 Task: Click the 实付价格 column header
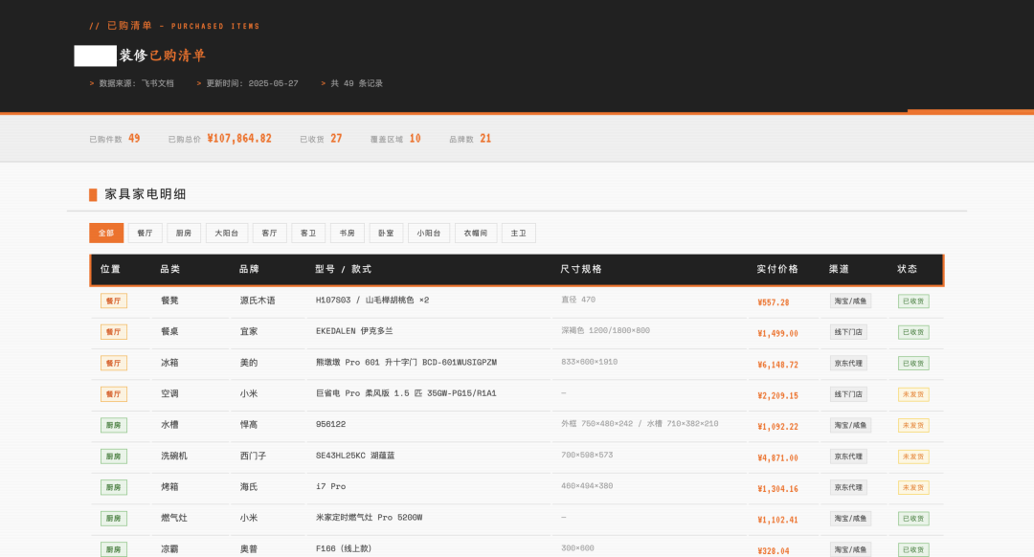point(777,270)
